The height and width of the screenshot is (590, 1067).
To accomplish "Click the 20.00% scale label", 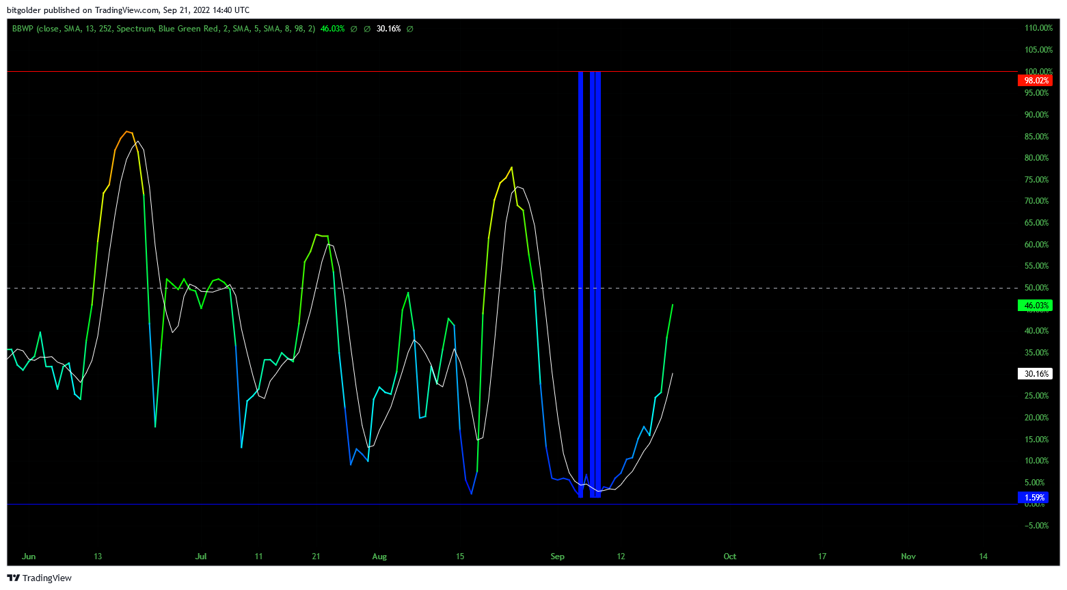I will [1036, 418].
